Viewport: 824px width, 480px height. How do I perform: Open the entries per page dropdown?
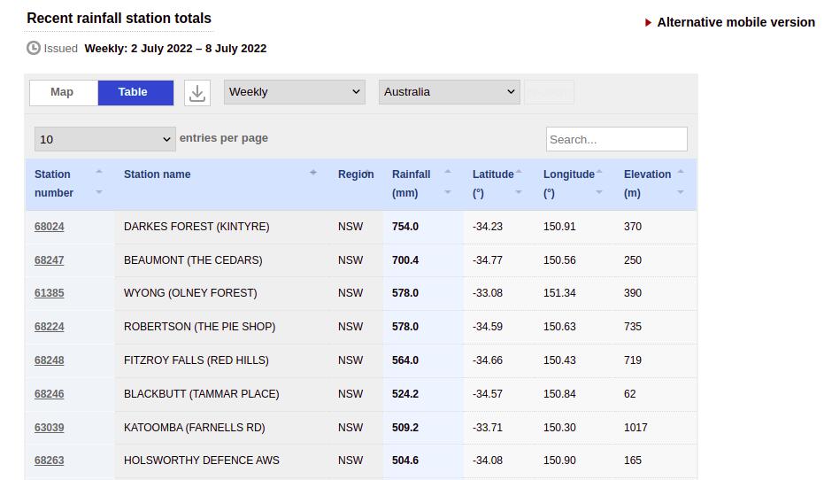click(105, 139)
